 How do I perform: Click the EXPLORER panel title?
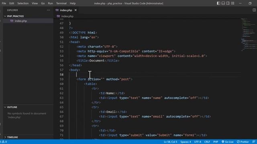12,10
